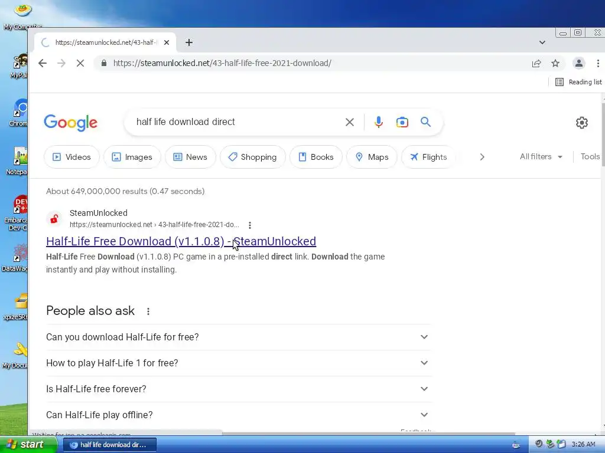Switch to Flights results tab

429,157
